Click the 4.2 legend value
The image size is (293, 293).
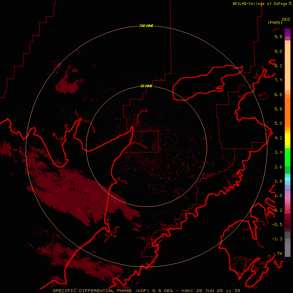pyautogui.click(x=278, y=138)
